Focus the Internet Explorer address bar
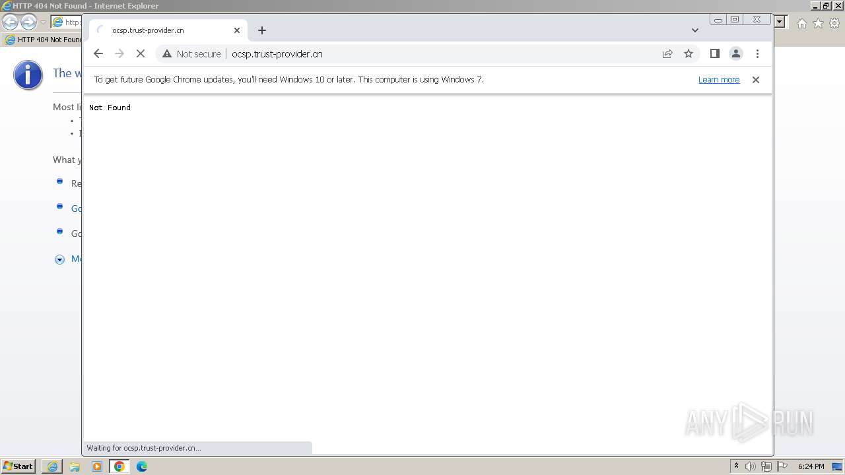The height and width of the screenshot is (475, 845). coord(66,22)
